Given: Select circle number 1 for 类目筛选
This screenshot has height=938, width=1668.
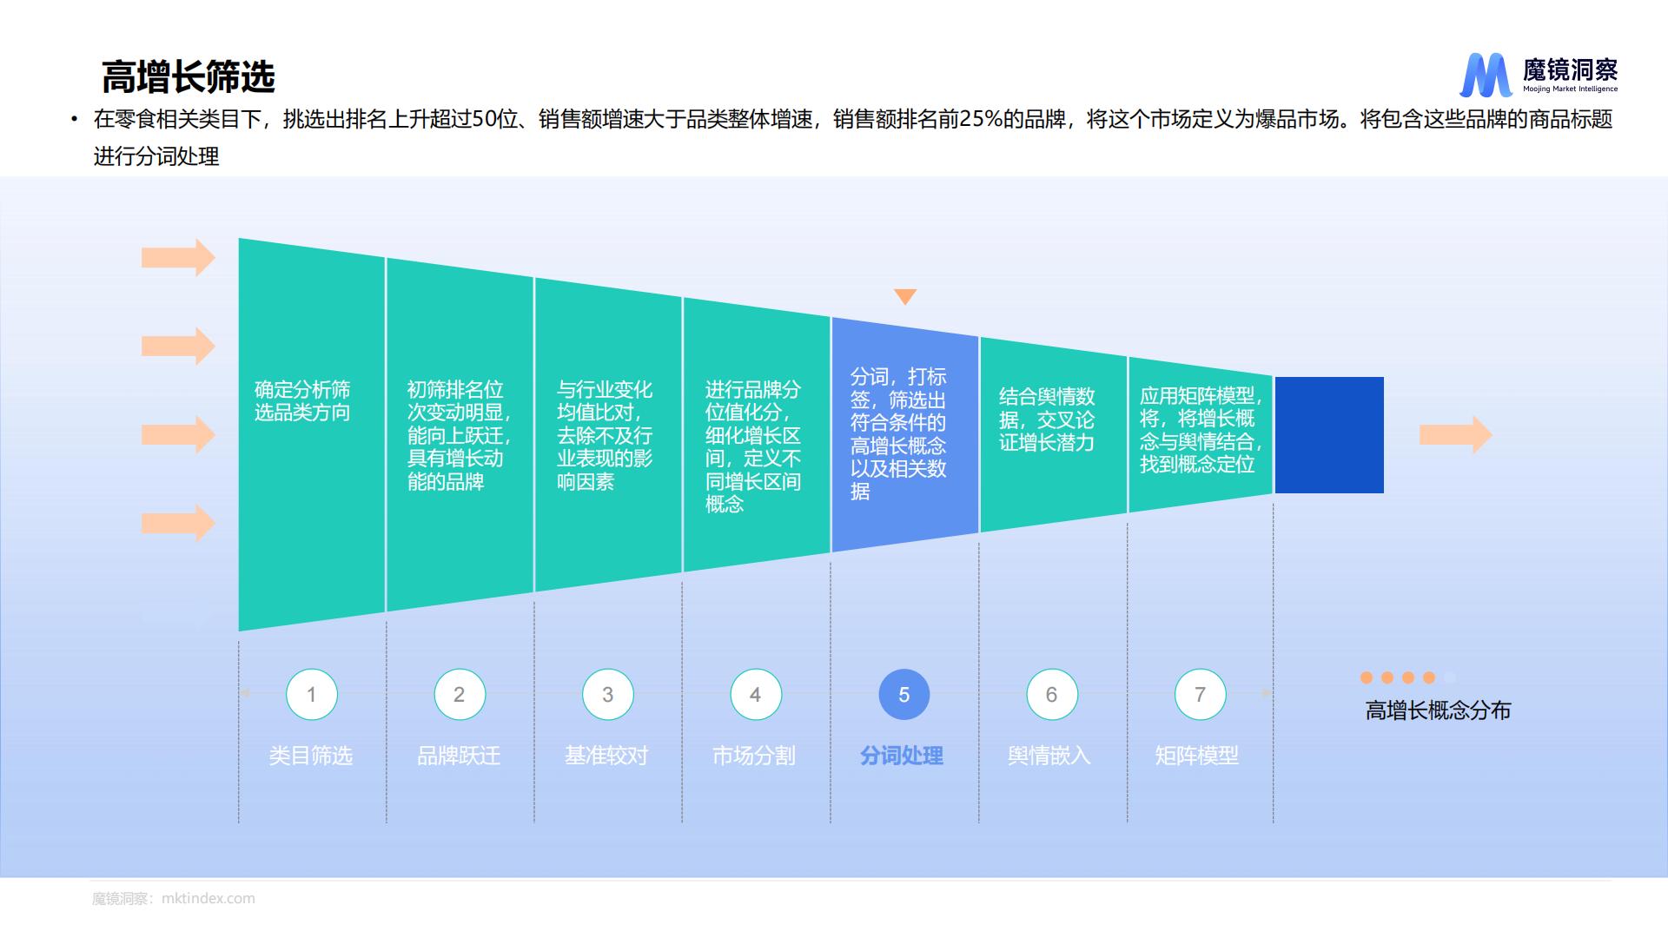Looking at the screenshot, I should (311, 694).
